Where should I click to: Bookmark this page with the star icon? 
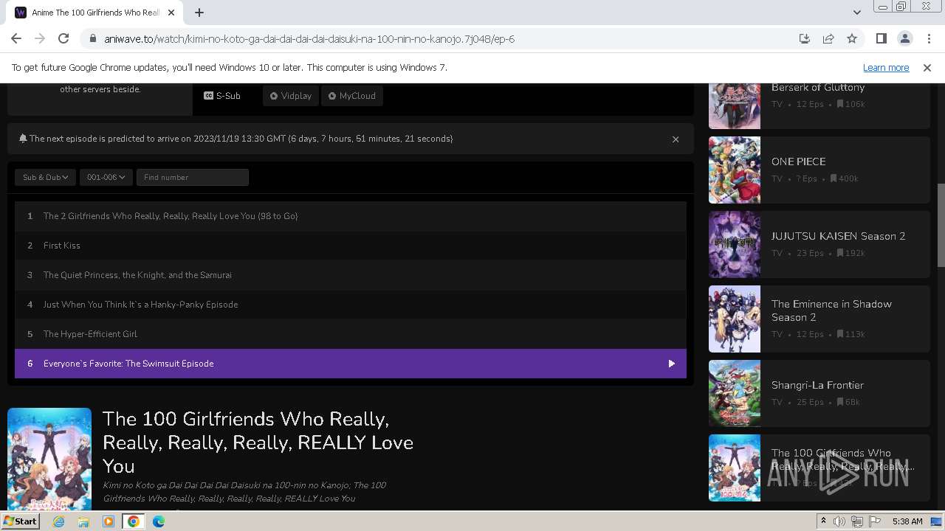pos(852,38)
